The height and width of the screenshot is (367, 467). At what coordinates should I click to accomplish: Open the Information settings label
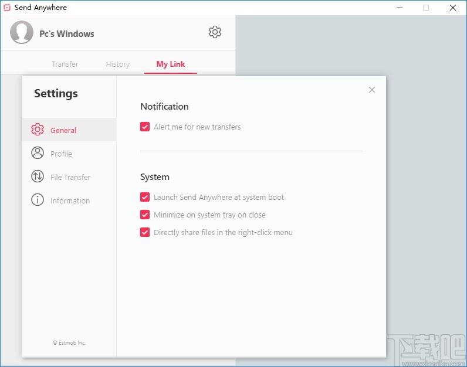pos(70,201)
